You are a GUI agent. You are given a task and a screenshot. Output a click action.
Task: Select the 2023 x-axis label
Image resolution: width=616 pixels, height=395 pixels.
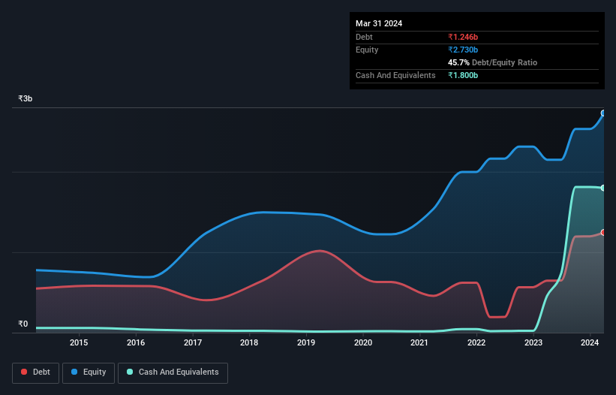click(533, 342)
